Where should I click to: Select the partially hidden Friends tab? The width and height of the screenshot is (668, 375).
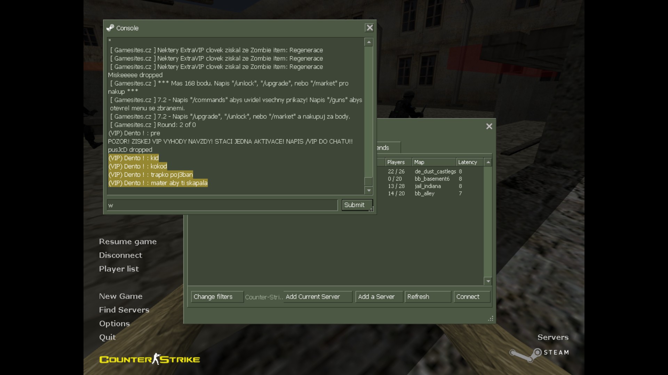click(389, 148)
